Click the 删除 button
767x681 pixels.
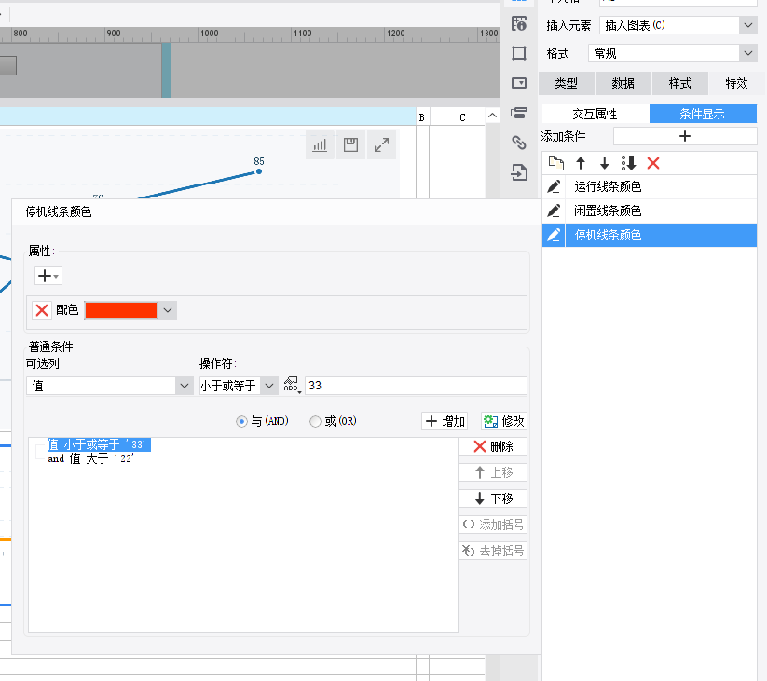(493, 446)
